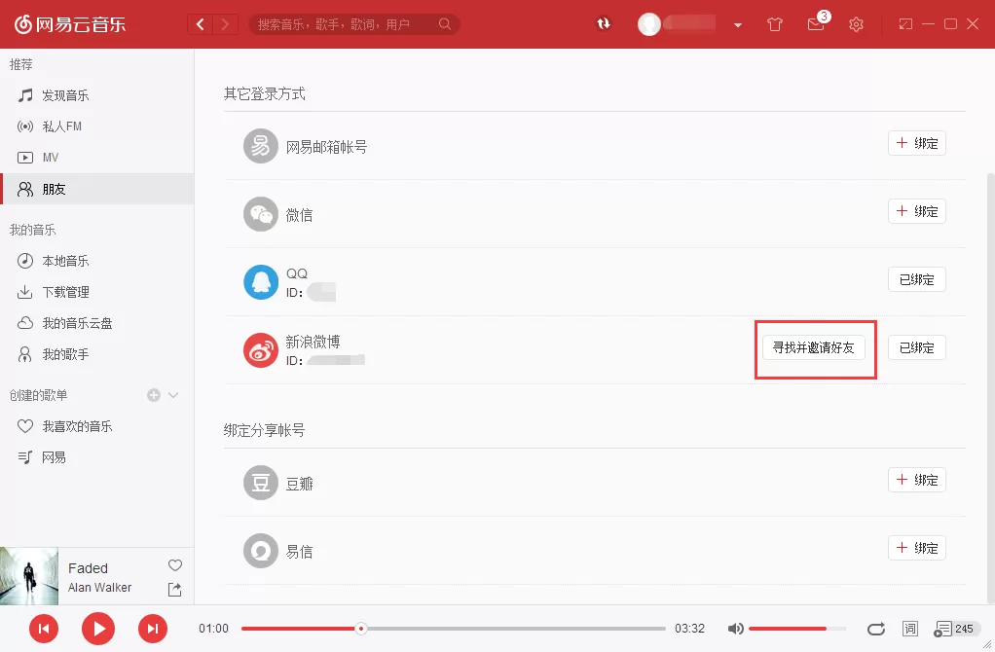
Task: Open the Faded album cover thumbnail
Action: (29, 576)
